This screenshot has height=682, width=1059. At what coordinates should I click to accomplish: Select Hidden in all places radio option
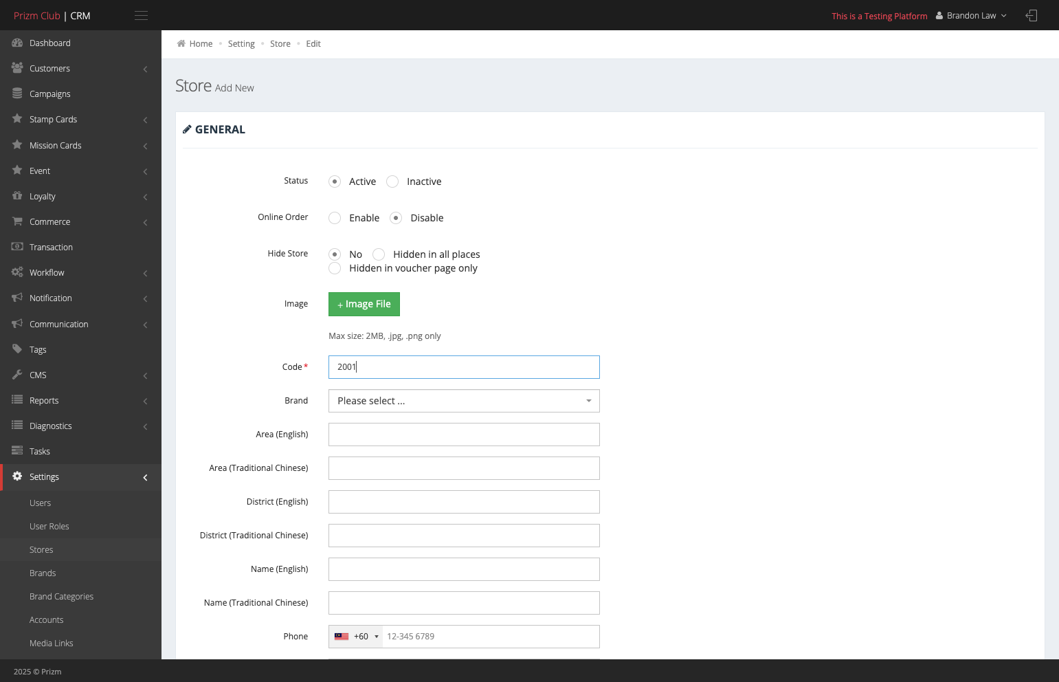tap(379, 254)
